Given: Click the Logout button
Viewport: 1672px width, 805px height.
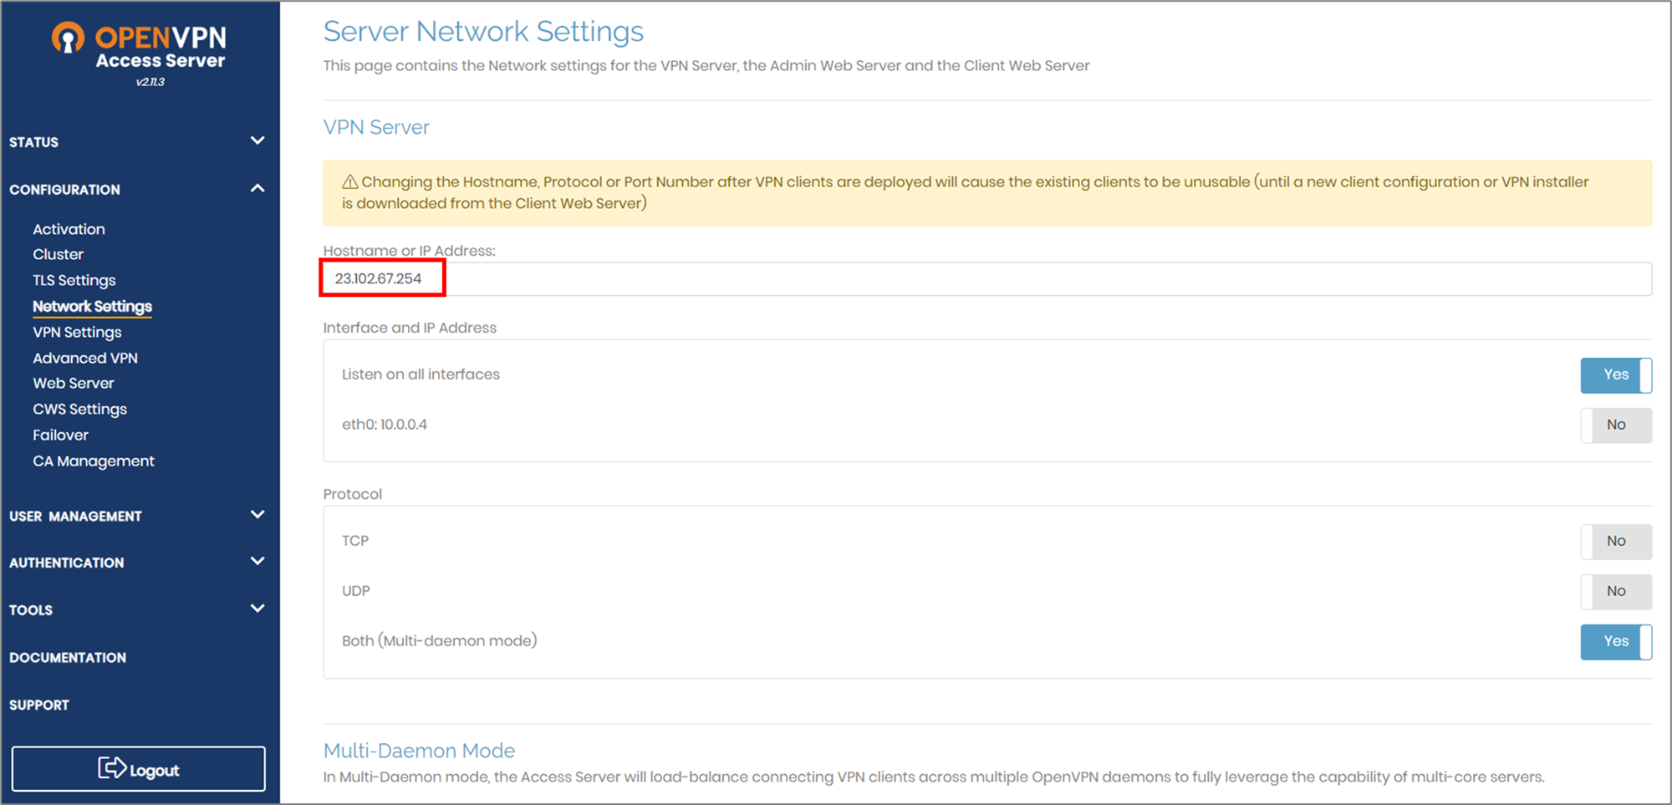Looking at the screenshot, I should (139, 769).
